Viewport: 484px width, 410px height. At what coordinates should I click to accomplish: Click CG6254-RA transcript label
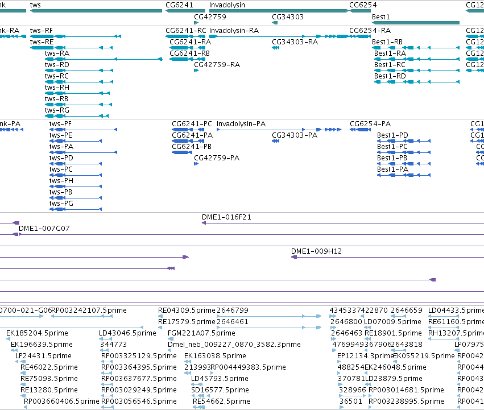370,31
